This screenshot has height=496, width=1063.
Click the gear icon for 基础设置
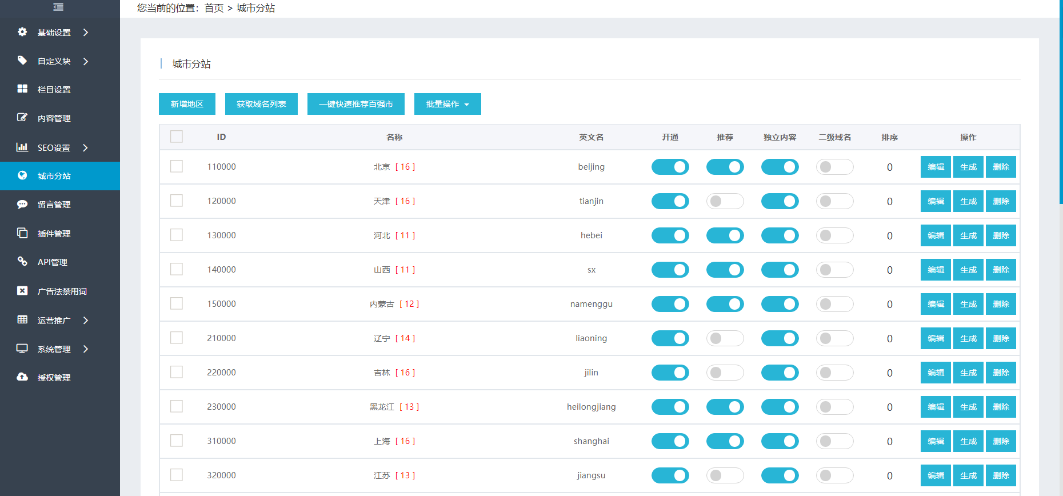(x=22, y=32)
